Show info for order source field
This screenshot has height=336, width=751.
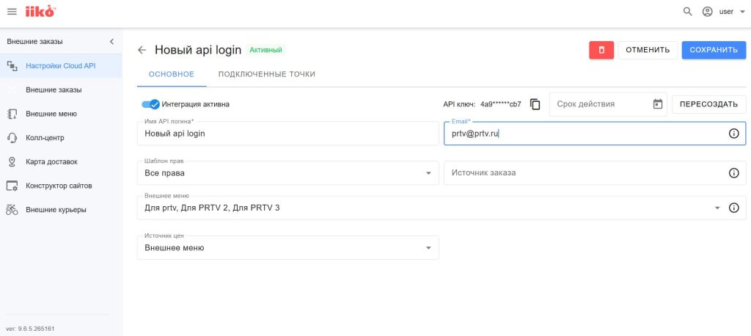pyautogui.click(x=733, y=173)
